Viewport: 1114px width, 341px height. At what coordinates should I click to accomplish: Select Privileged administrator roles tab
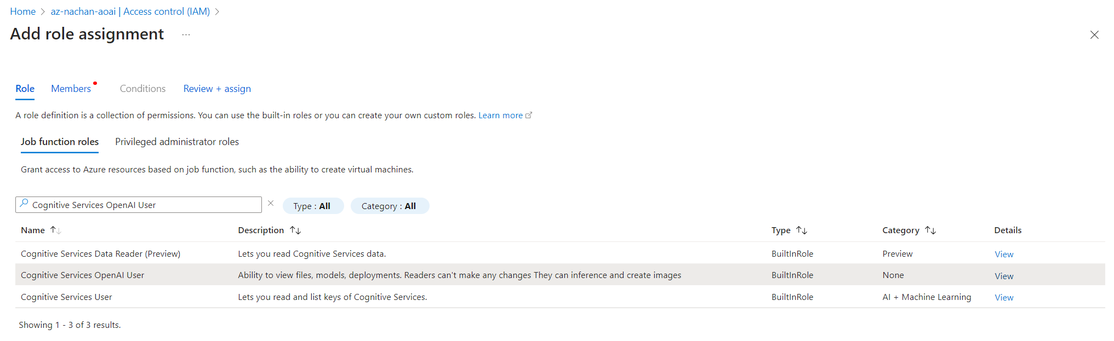177,142
